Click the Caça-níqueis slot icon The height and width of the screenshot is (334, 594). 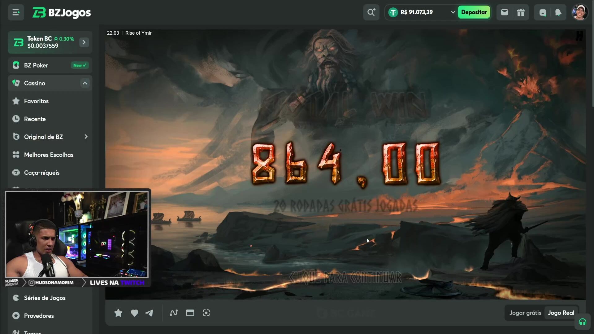[16, 173]
